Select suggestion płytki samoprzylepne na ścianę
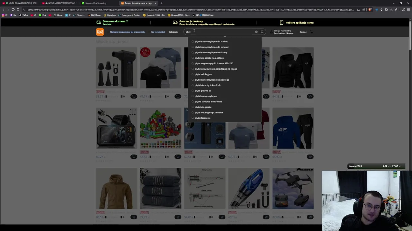The image size is (412, 231). tap(225, 52)
